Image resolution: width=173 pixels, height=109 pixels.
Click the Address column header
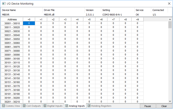tap(12, 19)
